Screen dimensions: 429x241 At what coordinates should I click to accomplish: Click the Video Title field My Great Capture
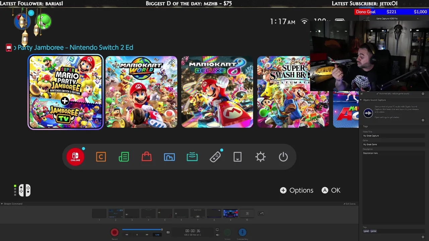pos(394,136)
